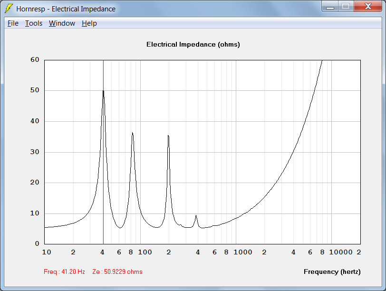Click the 1000 label on frequency axis

click(x=243, y=252)
